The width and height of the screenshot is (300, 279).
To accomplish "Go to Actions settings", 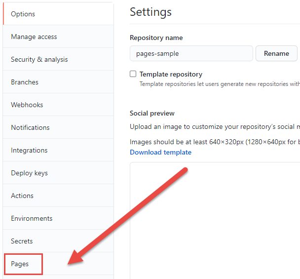I will pos(58,196).
